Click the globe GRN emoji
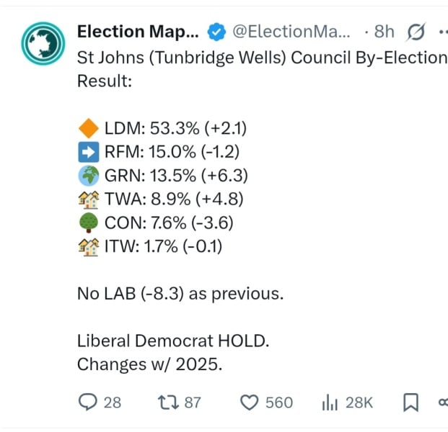 click(87, 176)
